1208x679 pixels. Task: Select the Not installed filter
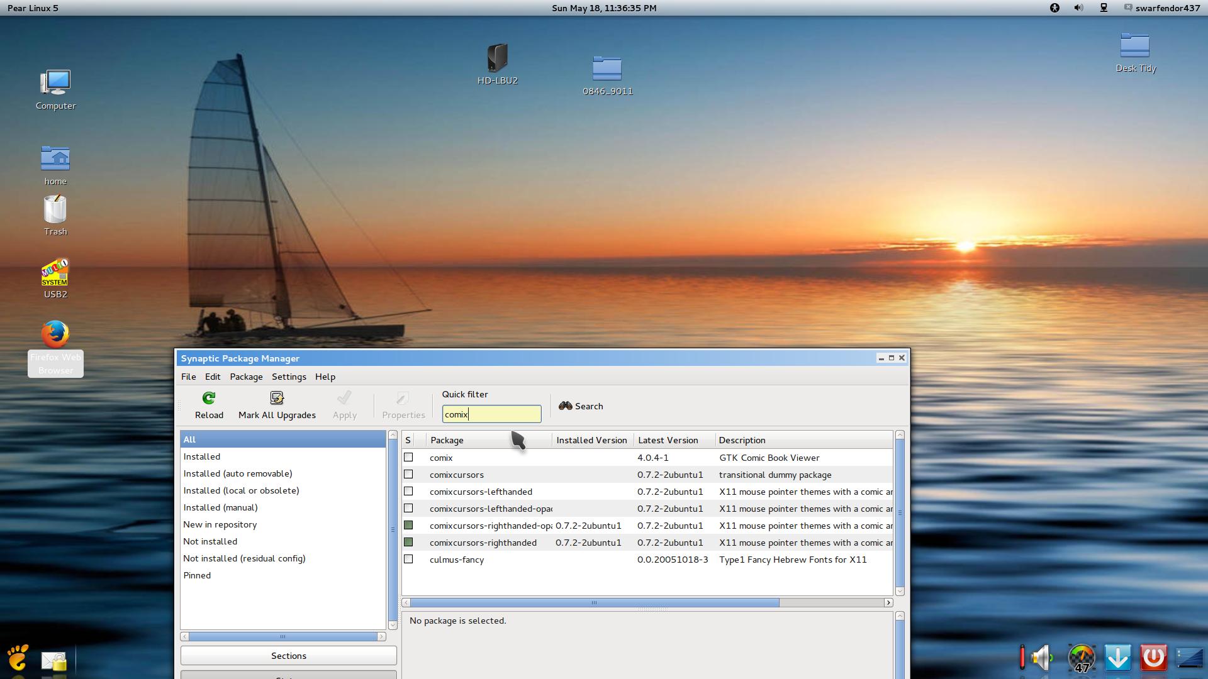click(210, 541)
